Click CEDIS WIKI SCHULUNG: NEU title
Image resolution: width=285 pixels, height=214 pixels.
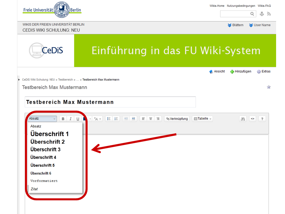tap(51, 30)
